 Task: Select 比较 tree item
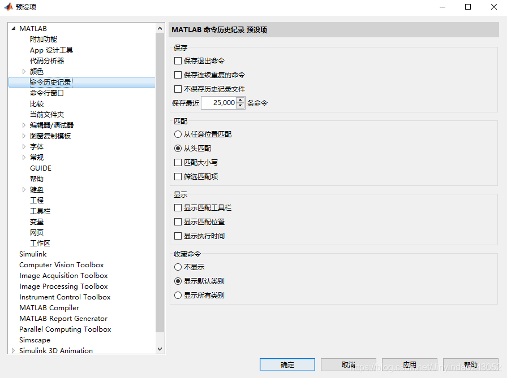[37, 103]
